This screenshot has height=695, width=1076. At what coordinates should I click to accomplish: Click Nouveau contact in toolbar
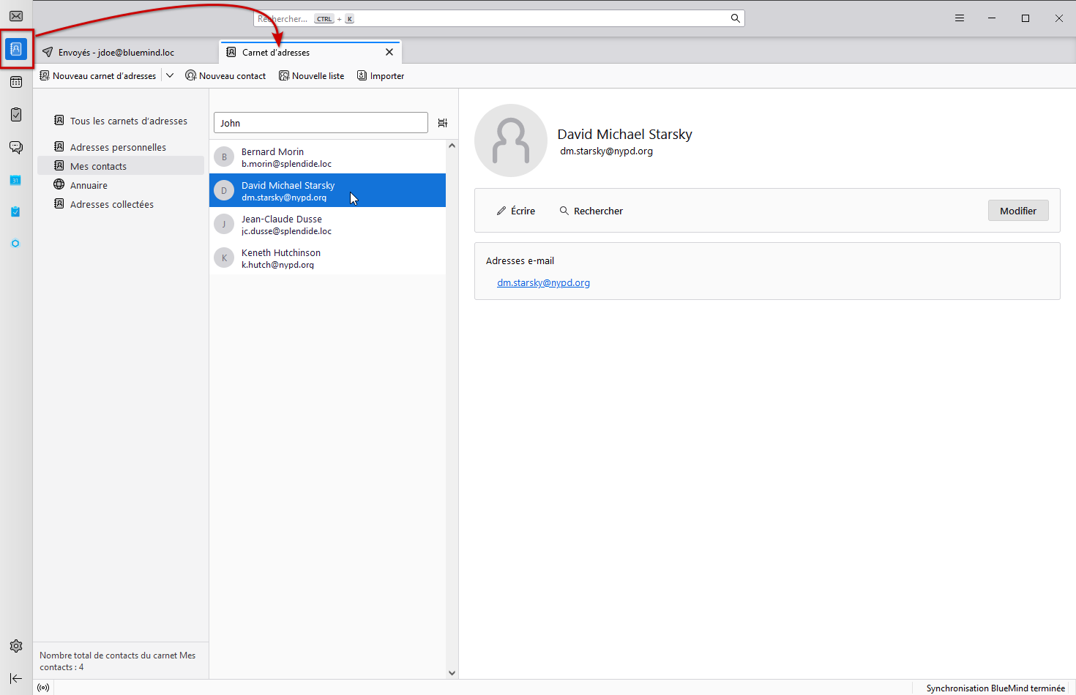pyautogui.click(x=225, y=76)
